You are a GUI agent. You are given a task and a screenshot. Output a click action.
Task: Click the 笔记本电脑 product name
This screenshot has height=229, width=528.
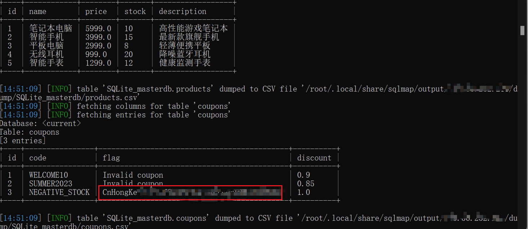click(50, 28)
